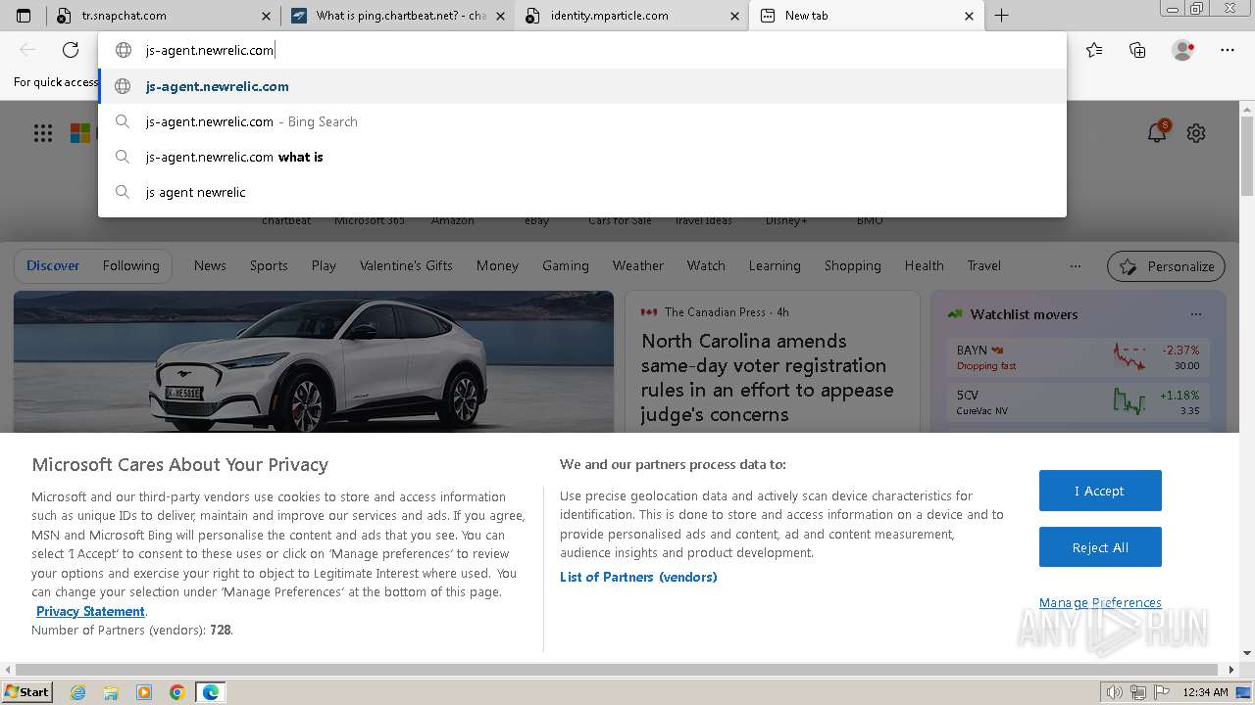Image resolution: width=1255 pixels, height=705 pixels.
Task: Open the Shopping category
Action: click(853, 265)
